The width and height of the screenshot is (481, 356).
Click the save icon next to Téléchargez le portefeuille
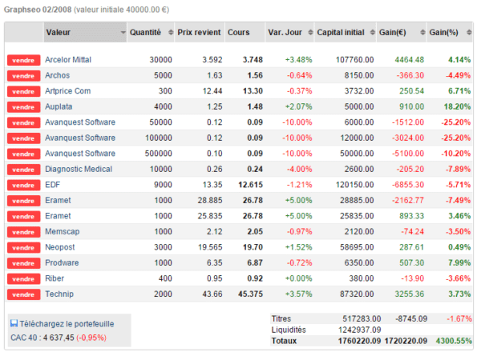[14, 323]
